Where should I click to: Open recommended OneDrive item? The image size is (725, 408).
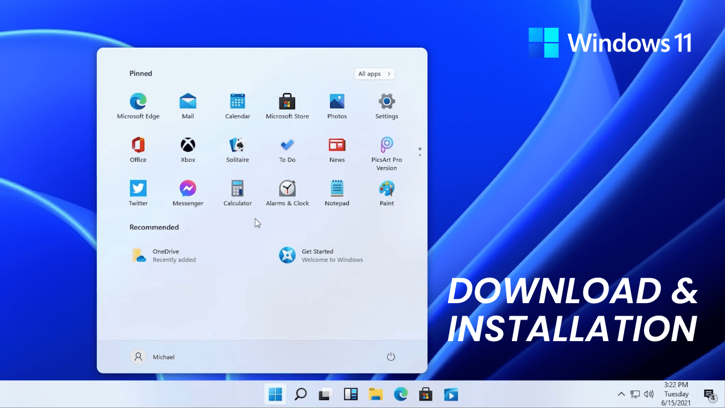tap(164, 256)
